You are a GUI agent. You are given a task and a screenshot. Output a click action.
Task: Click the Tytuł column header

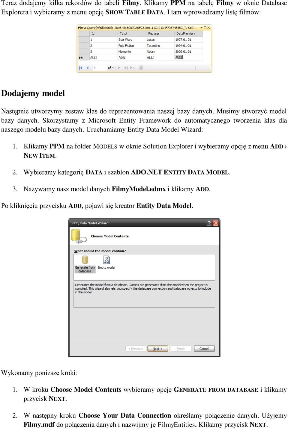(132, 34)
